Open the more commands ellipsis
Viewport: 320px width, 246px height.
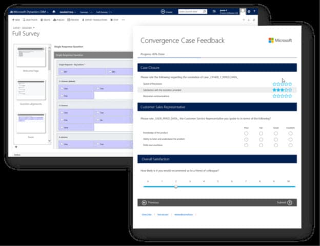click(123, 20)
